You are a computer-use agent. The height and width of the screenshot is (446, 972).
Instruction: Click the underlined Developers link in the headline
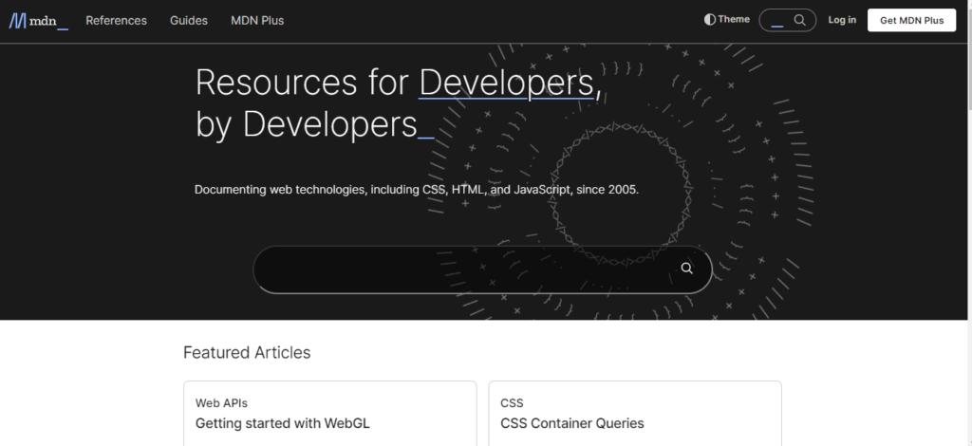pyautogui.click(x=507, y=83)
